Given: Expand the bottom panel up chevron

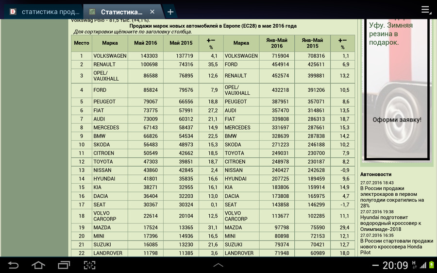Looking at the screenshot, I should [218, 265].
